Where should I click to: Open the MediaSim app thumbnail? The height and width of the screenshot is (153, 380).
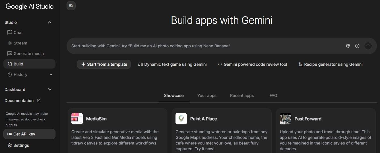(x=77, y=119)
